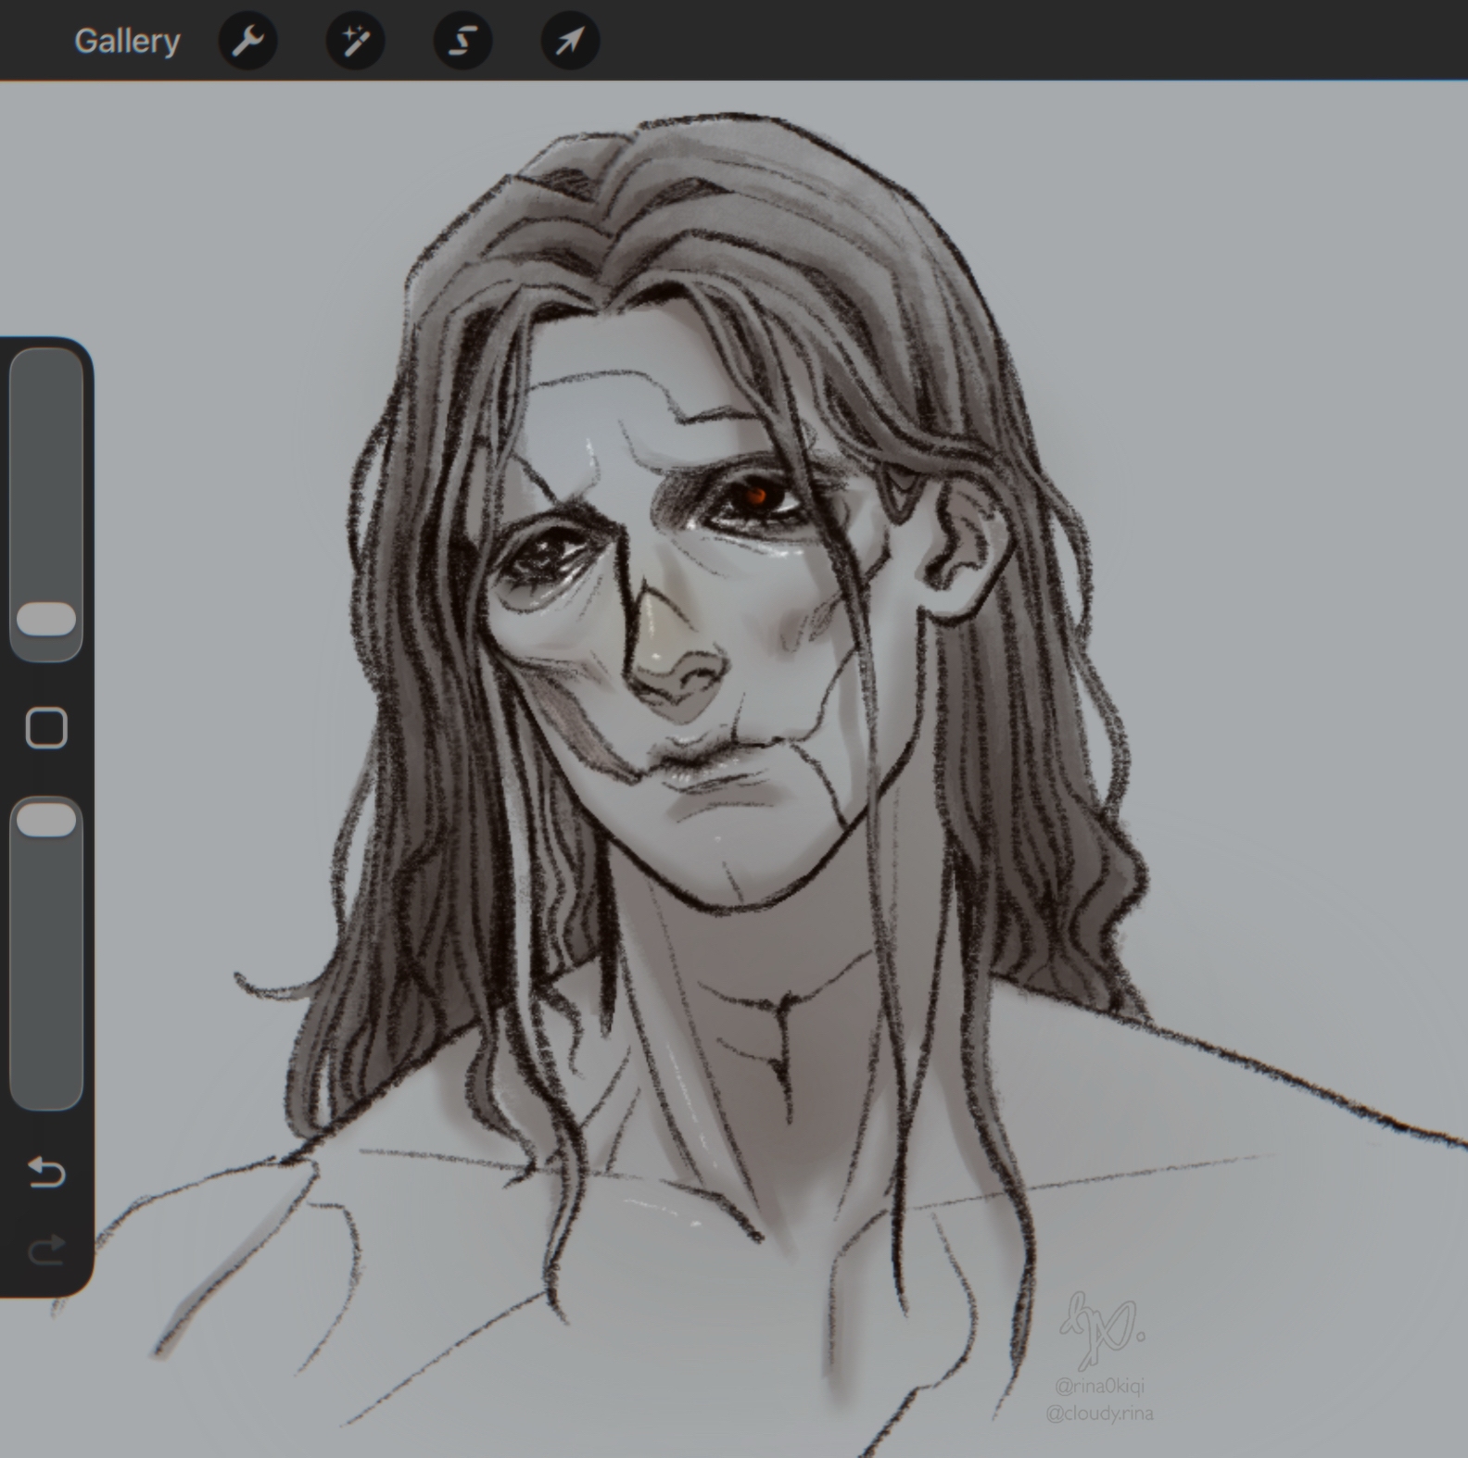Image resolution: width=1468 pixels, height=1458 pixels.
Task: Click the brush size slider handle
Action: 46,619
